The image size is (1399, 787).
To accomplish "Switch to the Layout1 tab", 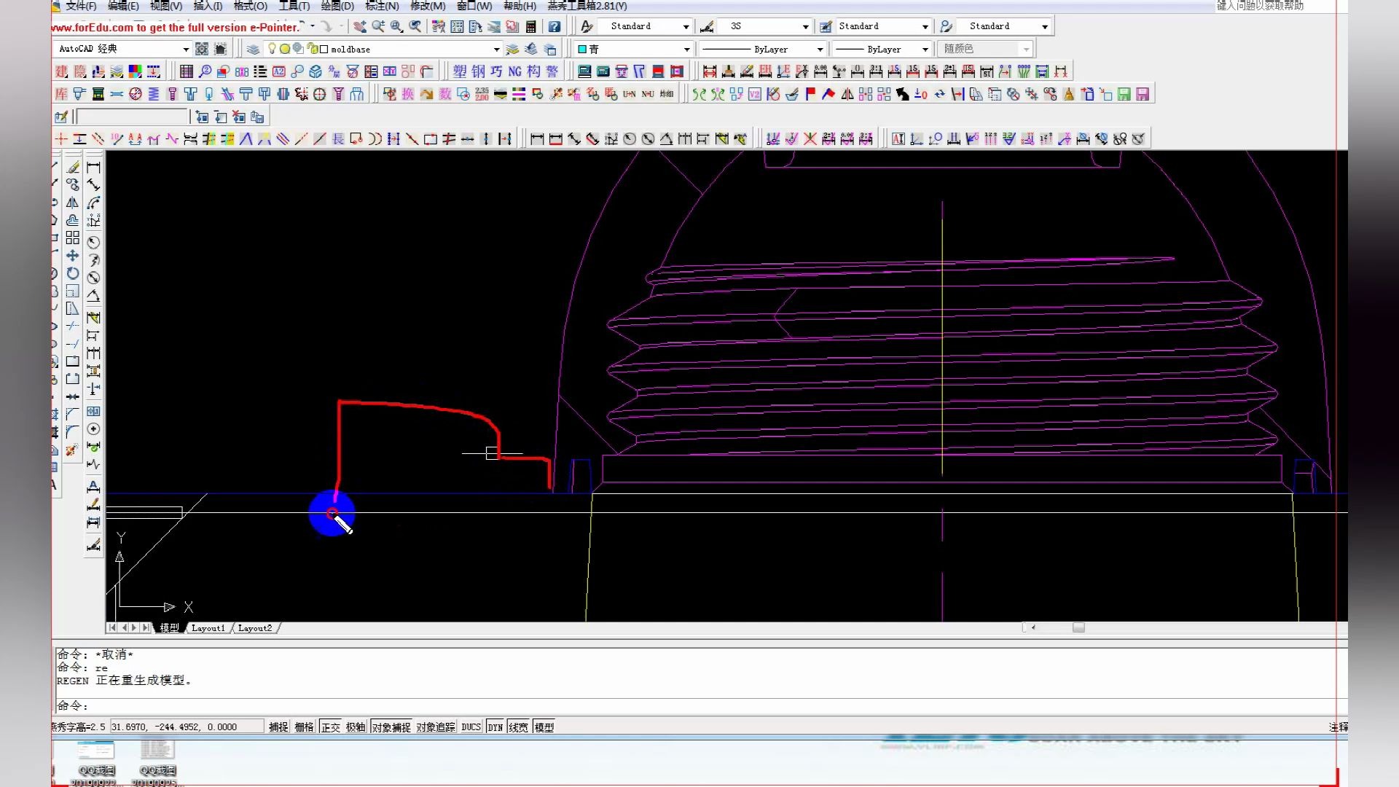I will (x=208, y=628).
